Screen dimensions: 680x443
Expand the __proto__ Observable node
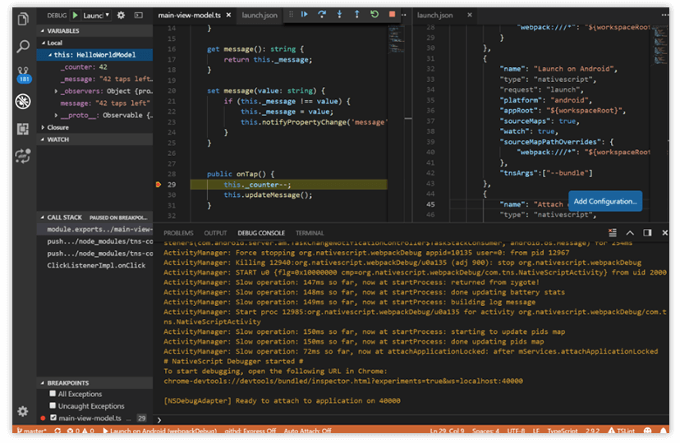tap(56, 115)
